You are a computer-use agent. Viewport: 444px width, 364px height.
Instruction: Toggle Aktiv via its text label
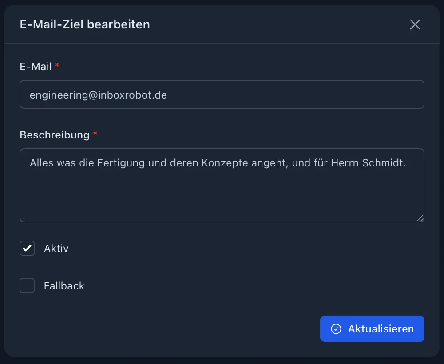tap(56, 249)
